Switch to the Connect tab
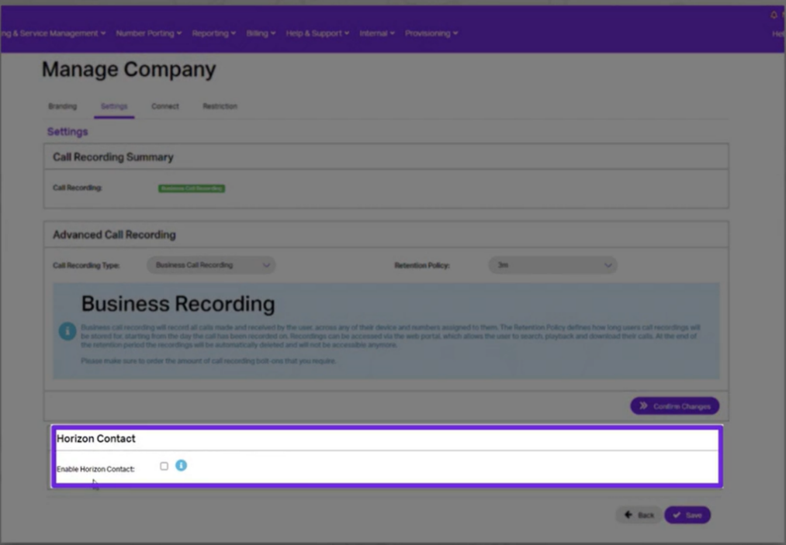The width and height of the screenshot is (786, 545). [x=165, y=106]
